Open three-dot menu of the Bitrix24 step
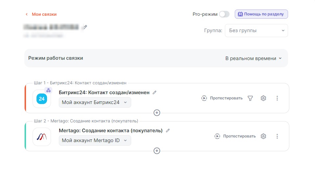This screenshot has height=189, width=315. (x=277, y=98)
